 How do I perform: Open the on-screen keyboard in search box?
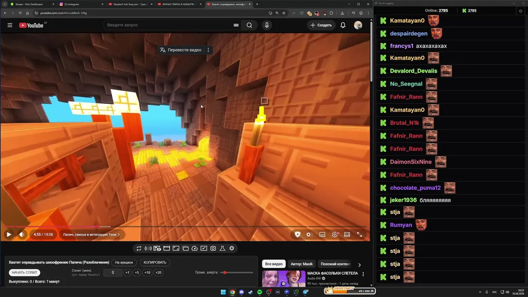point(236,25)
